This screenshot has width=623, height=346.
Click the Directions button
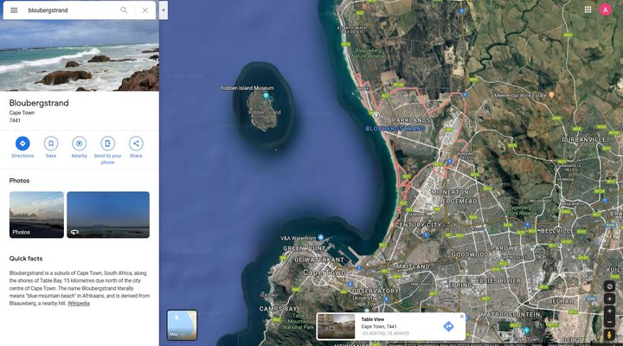point(22,147)
